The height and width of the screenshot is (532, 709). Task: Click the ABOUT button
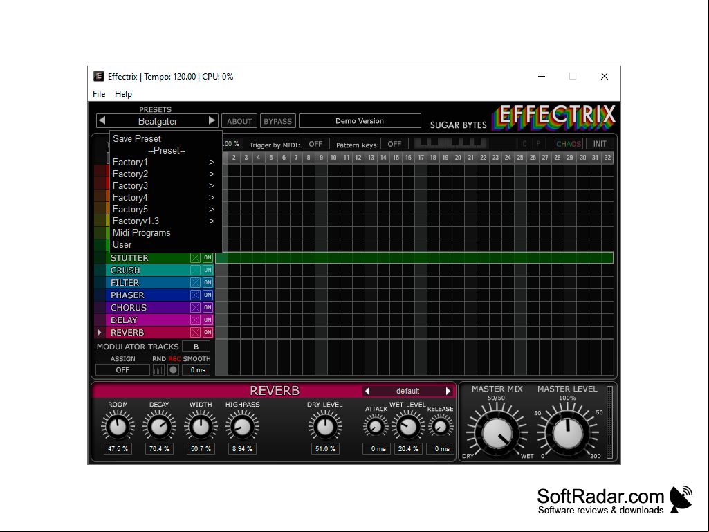coord(239,121)
